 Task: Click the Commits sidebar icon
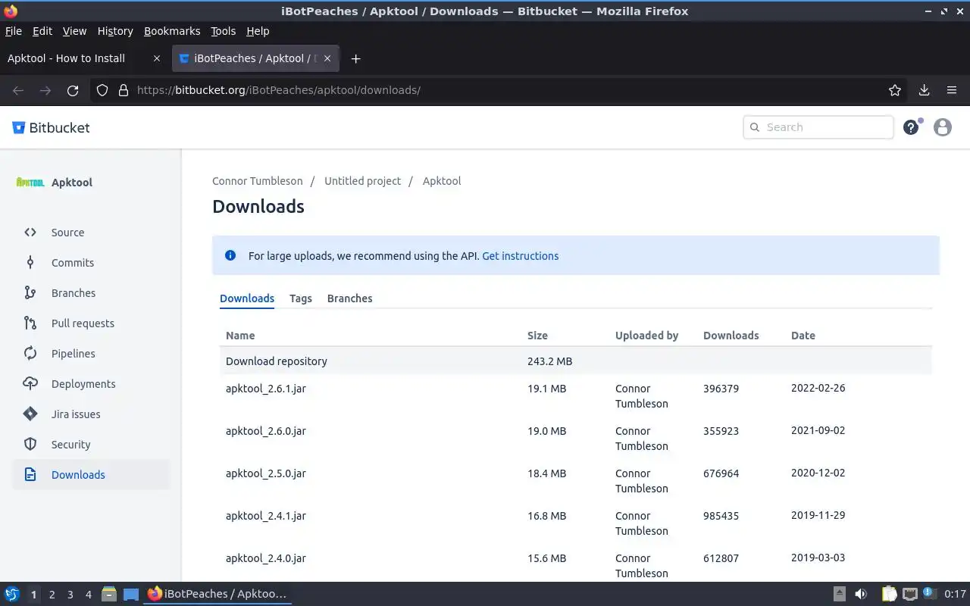30,263
